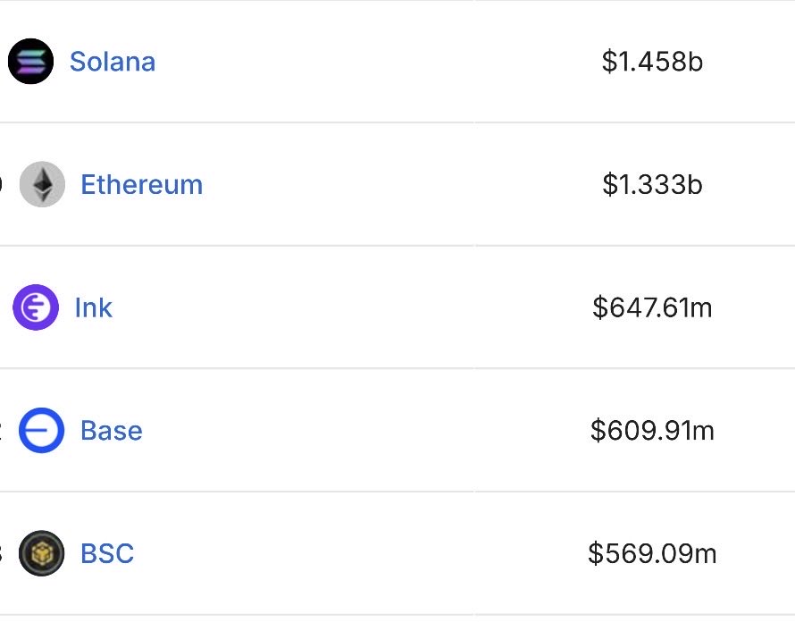795x631 pixels.
Task: Click the BSC chain logo icon
Action: coord(42,553)
